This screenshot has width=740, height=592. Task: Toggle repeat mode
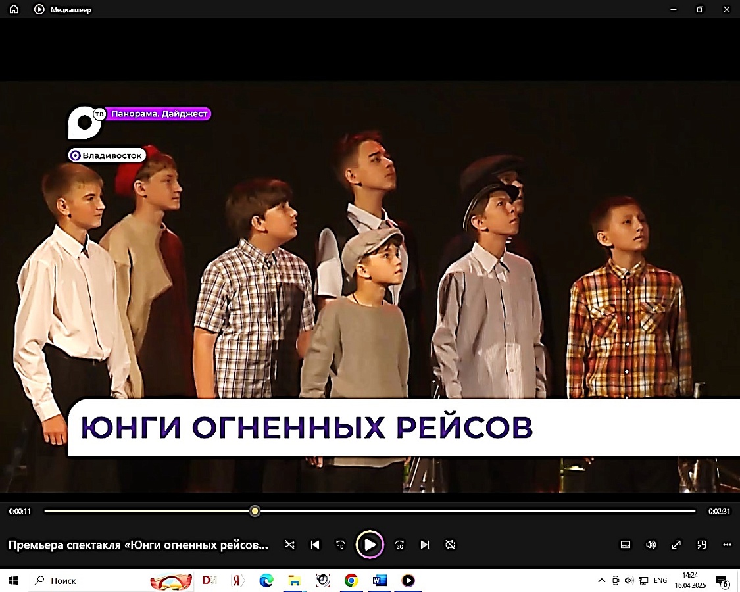coord(450,545)
